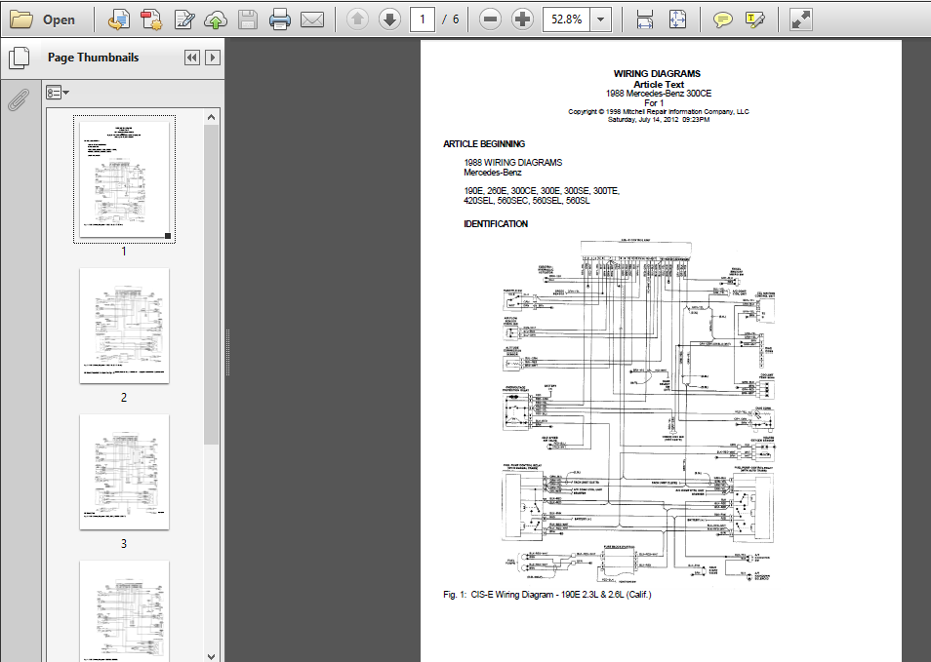The image size is (931, 662).
Task: Select page 1 thumbnail
Action: click(x=124, y=179)
